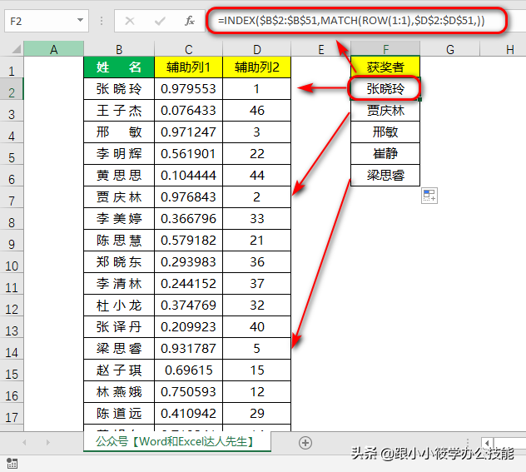The image size is (526, 472).
Task: Select row 14 header
Action: pos(12,349)
